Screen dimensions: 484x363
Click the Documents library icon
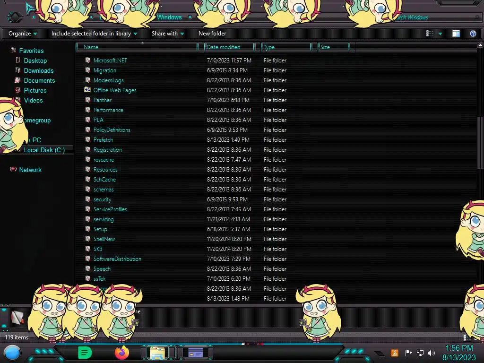(x=17, y=80)
